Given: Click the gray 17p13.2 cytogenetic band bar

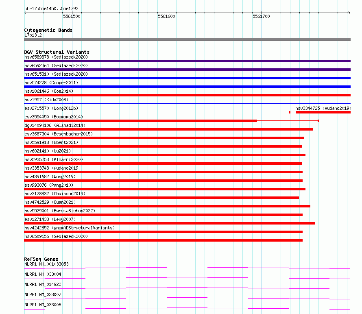Looking at the screenshot, I should (x=187, y=39).
